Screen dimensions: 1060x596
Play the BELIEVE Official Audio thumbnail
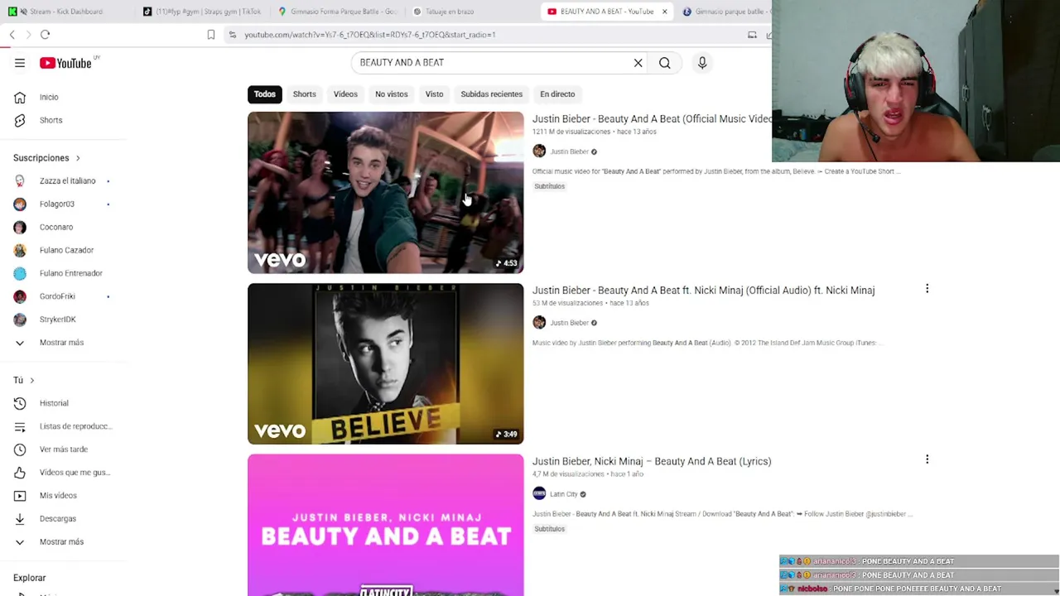coord(385,363)
